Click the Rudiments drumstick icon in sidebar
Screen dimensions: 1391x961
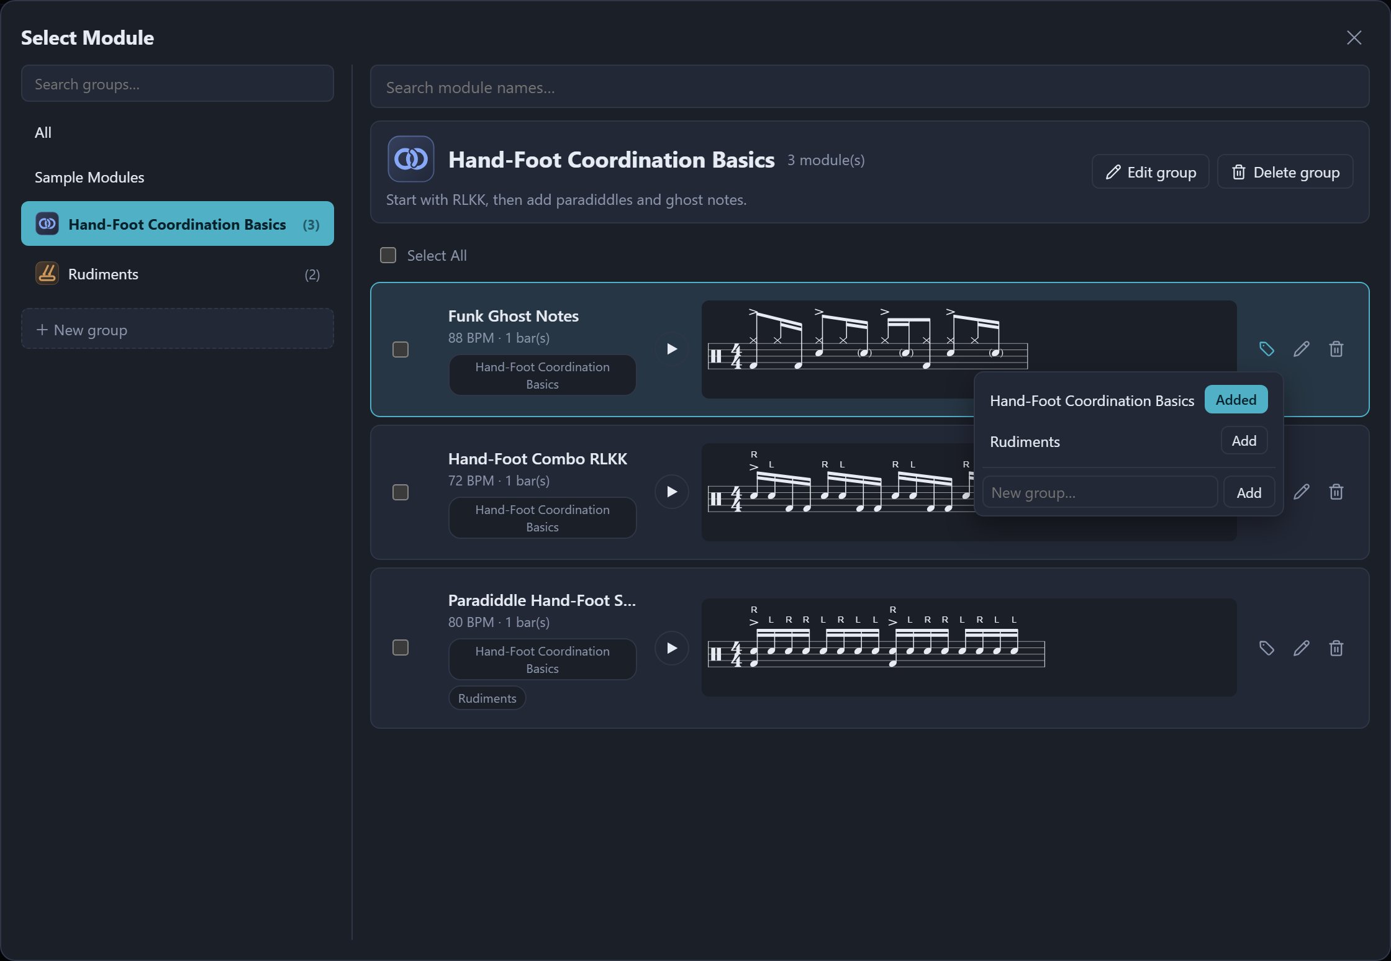click(47, 274)
